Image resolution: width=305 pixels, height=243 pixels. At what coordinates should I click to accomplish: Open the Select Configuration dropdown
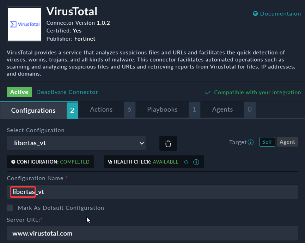click(x=76, y=143)
